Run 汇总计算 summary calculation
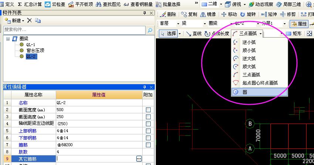314x165 pixels. pyautogui.click(x=30, y=4)
